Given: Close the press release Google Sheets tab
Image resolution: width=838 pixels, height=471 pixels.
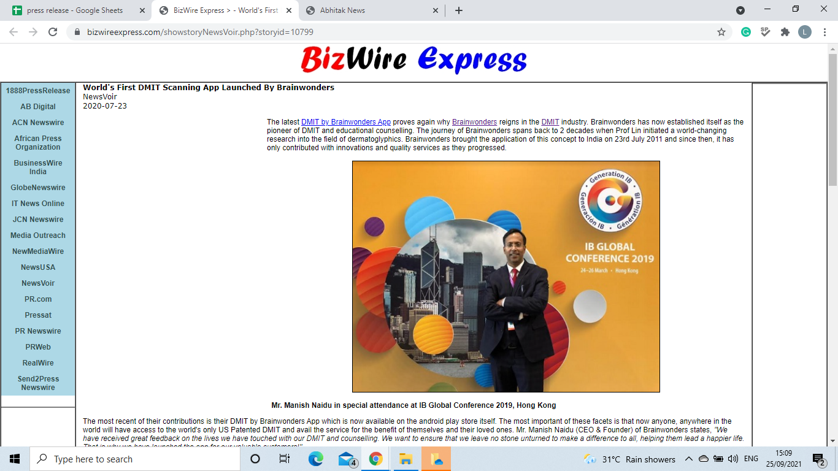Looking at the screenshot, I should (x=142, y=10).
